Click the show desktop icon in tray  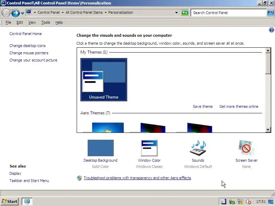[x=271, y=202]
